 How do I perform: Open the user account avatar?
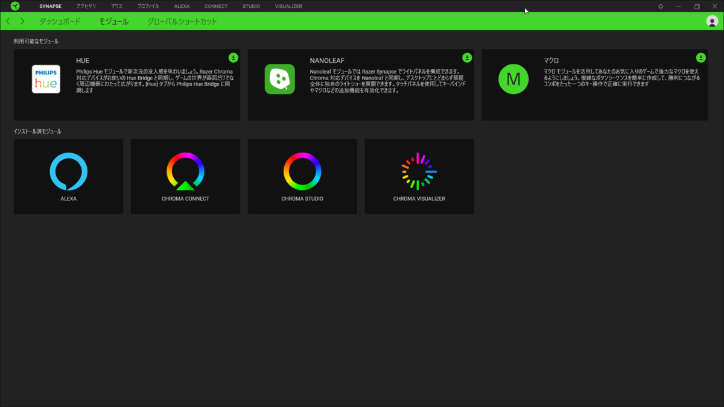pyautogui.click(x=711, y=21)
